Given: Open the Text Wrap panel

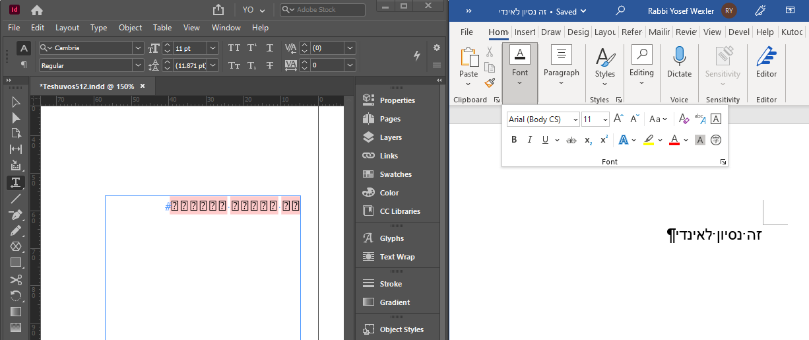Looking at the screenshot, I should tap(397, 257).
